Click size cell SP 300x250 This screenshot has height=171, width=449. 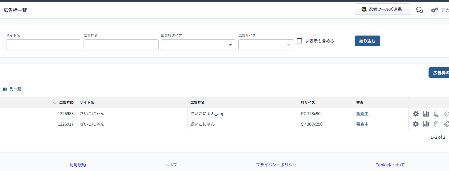(x=312, y=124)
